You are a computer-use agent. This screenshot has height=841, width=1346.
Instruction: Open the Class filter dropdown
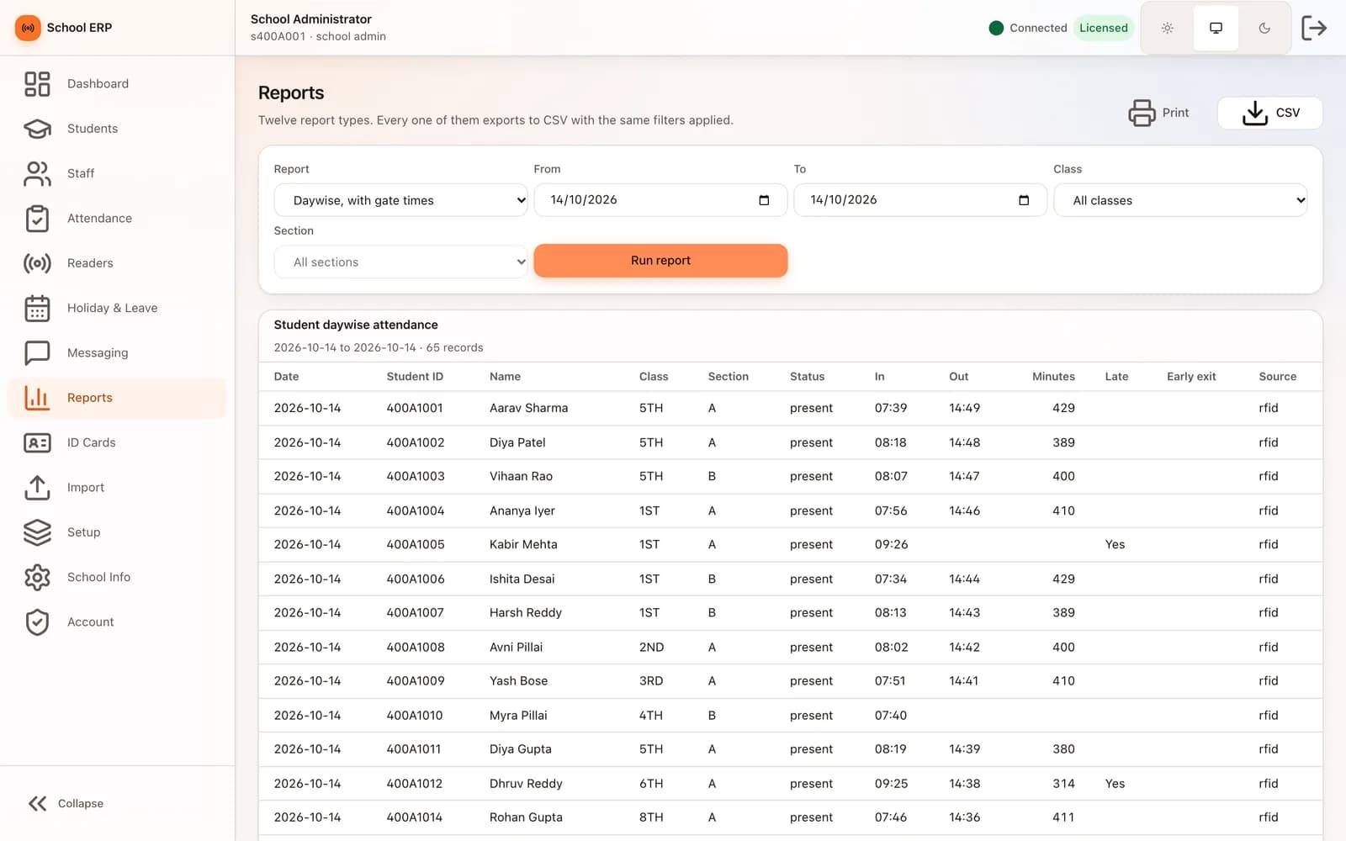pos(1180,200)
